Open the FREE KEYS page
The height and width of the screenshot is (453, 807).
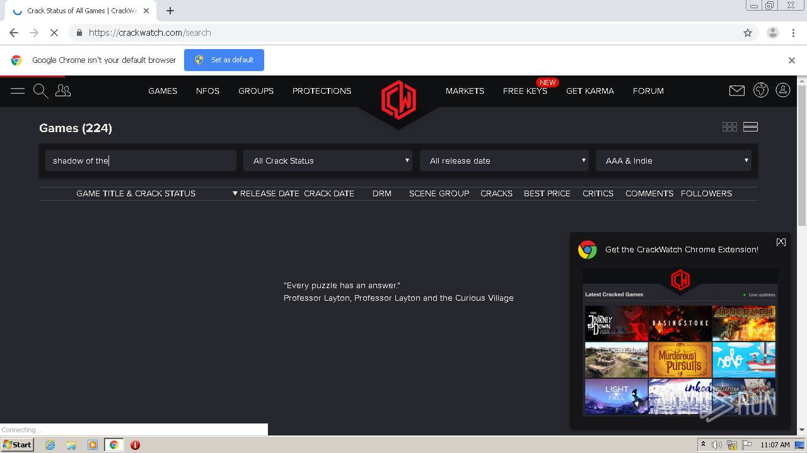tap(525, 91)
